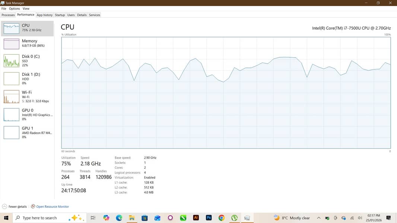Open Photoshop from the taskbar
The image size is (397, 223).
click(209, 218)
